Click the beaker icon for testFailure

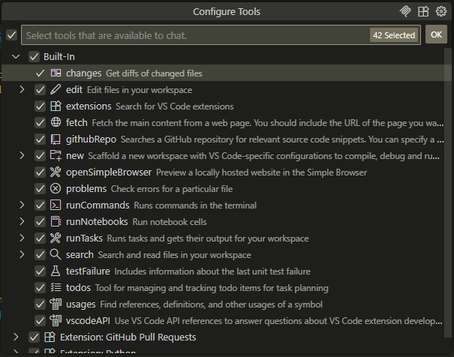(56, 271)
